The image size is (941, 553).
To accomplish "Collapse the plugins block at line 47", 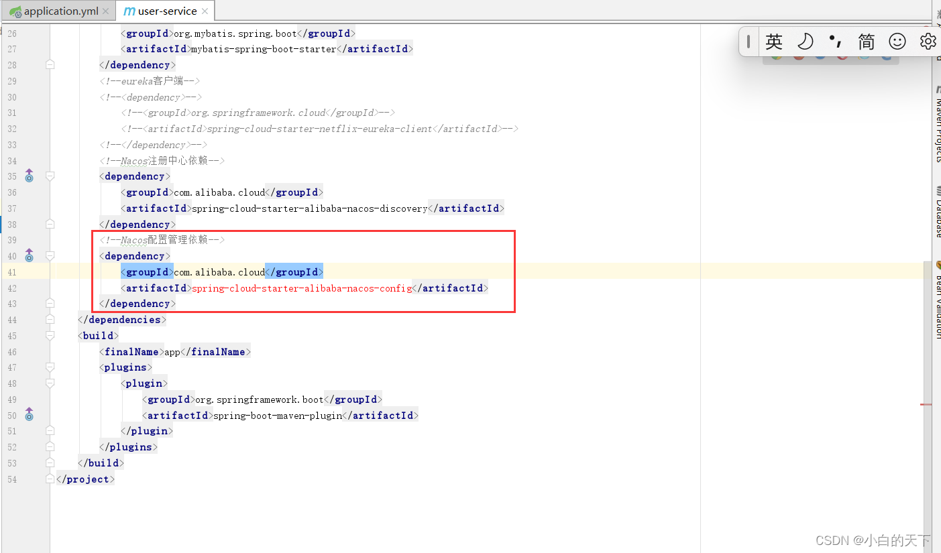I will 50,367.
